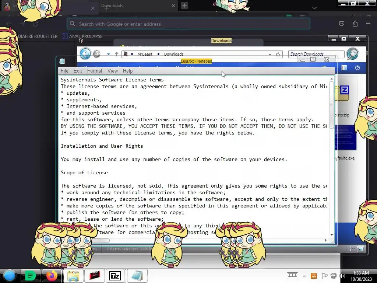Open Explorer recent locations dropdown arrow
Screen dimensions: 377x283
[109, 54]
